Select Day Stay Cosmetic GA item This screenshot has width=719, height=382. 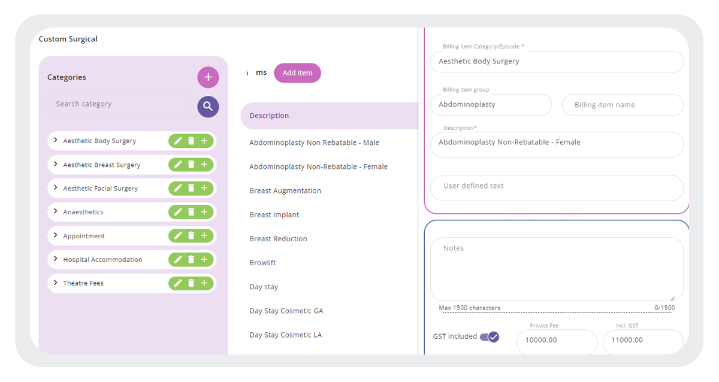(286, 311)
